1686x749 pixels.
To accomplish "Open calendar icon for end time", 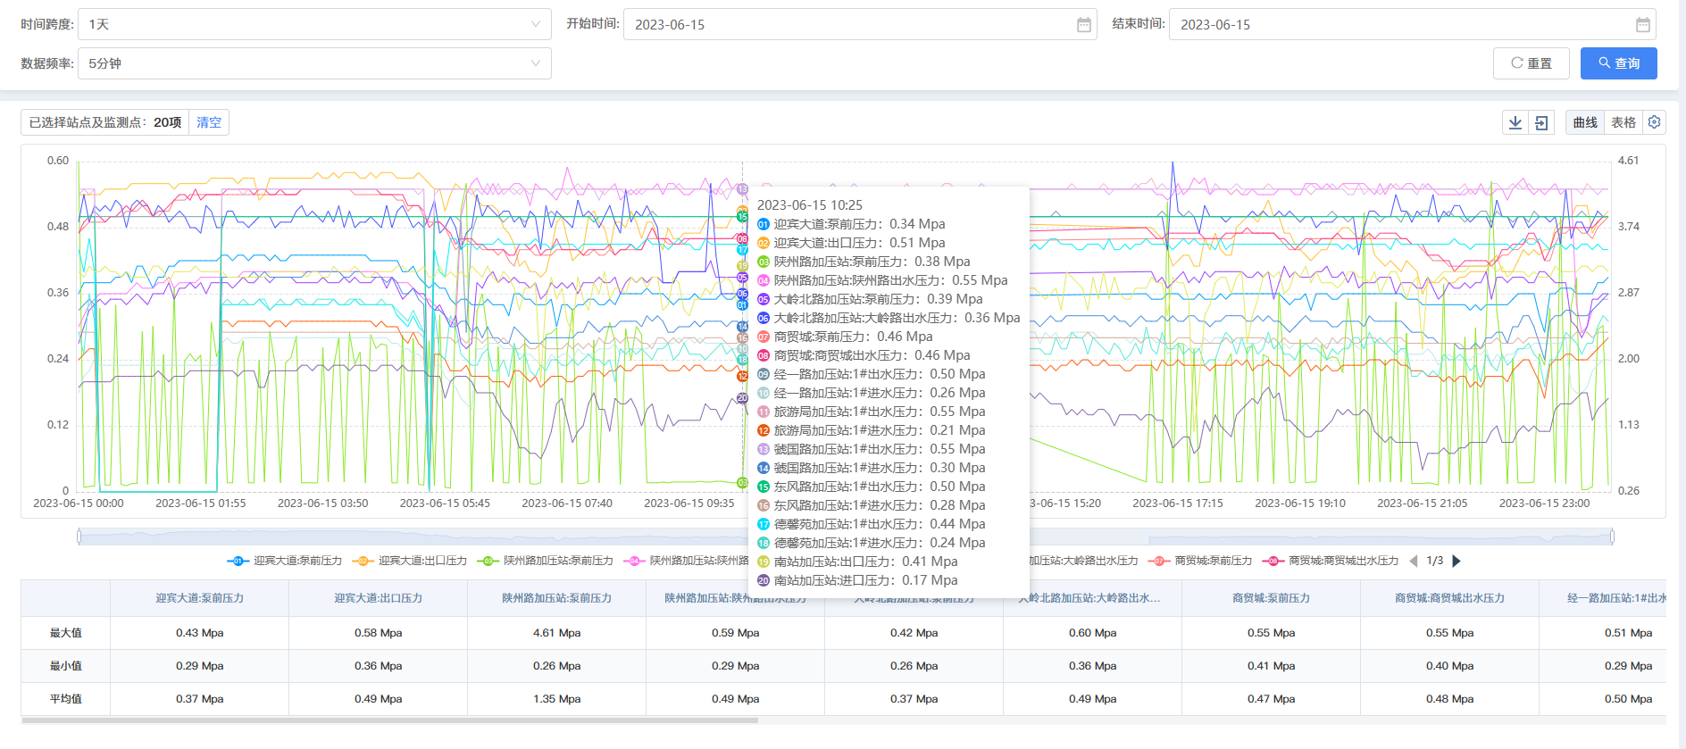I will pyautogui.click(x=1642, y=25).
